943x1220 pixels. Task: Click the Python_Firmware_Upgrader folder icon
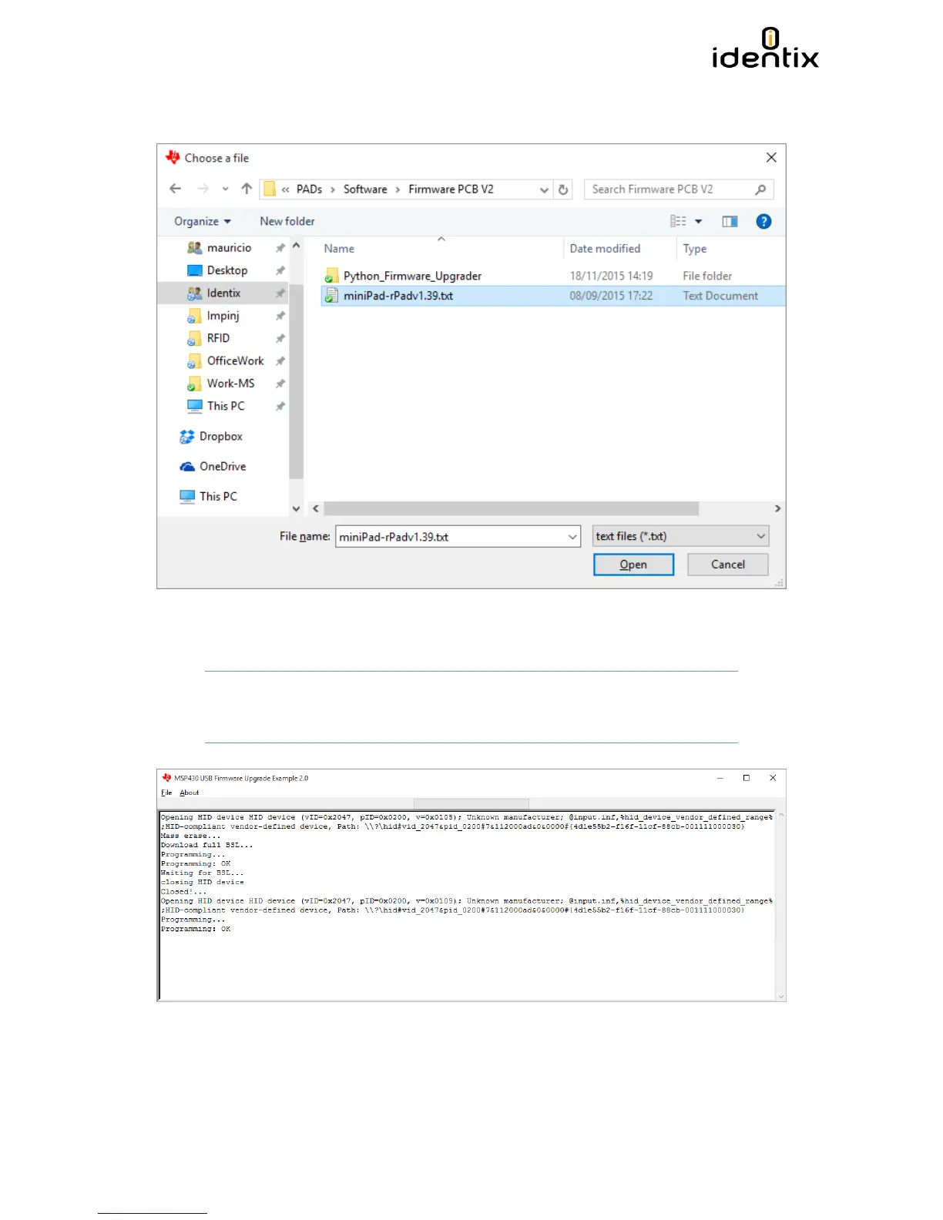tap(331, 276)
